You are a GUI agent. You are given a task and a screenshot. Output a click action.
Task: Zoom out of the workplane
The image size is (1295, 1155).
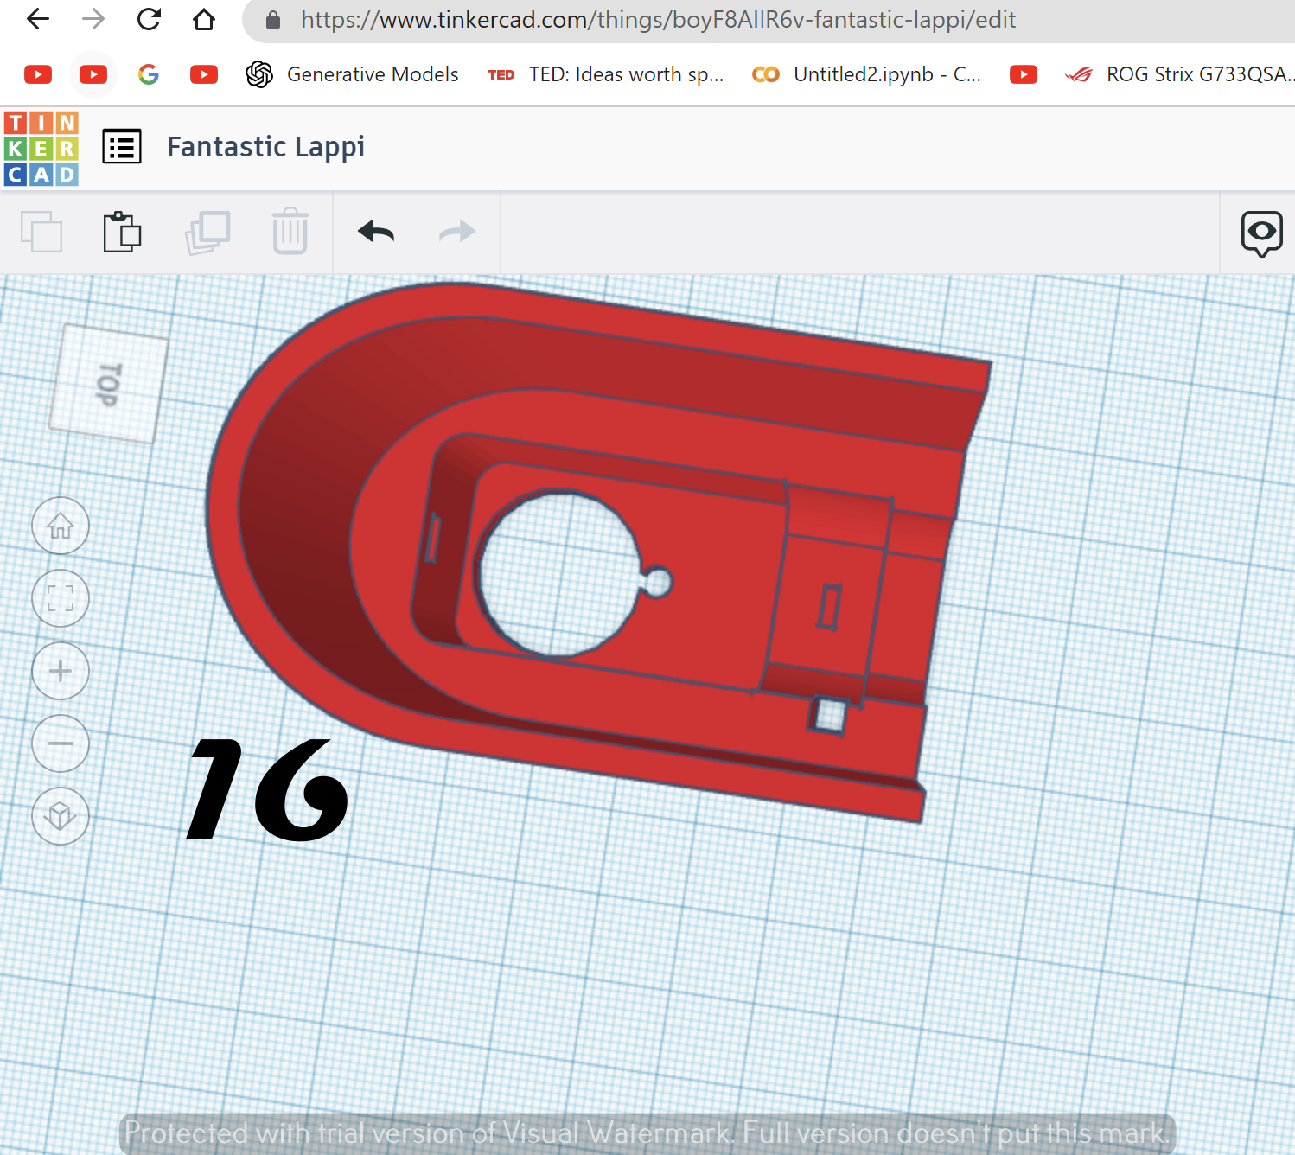(60, 743)
